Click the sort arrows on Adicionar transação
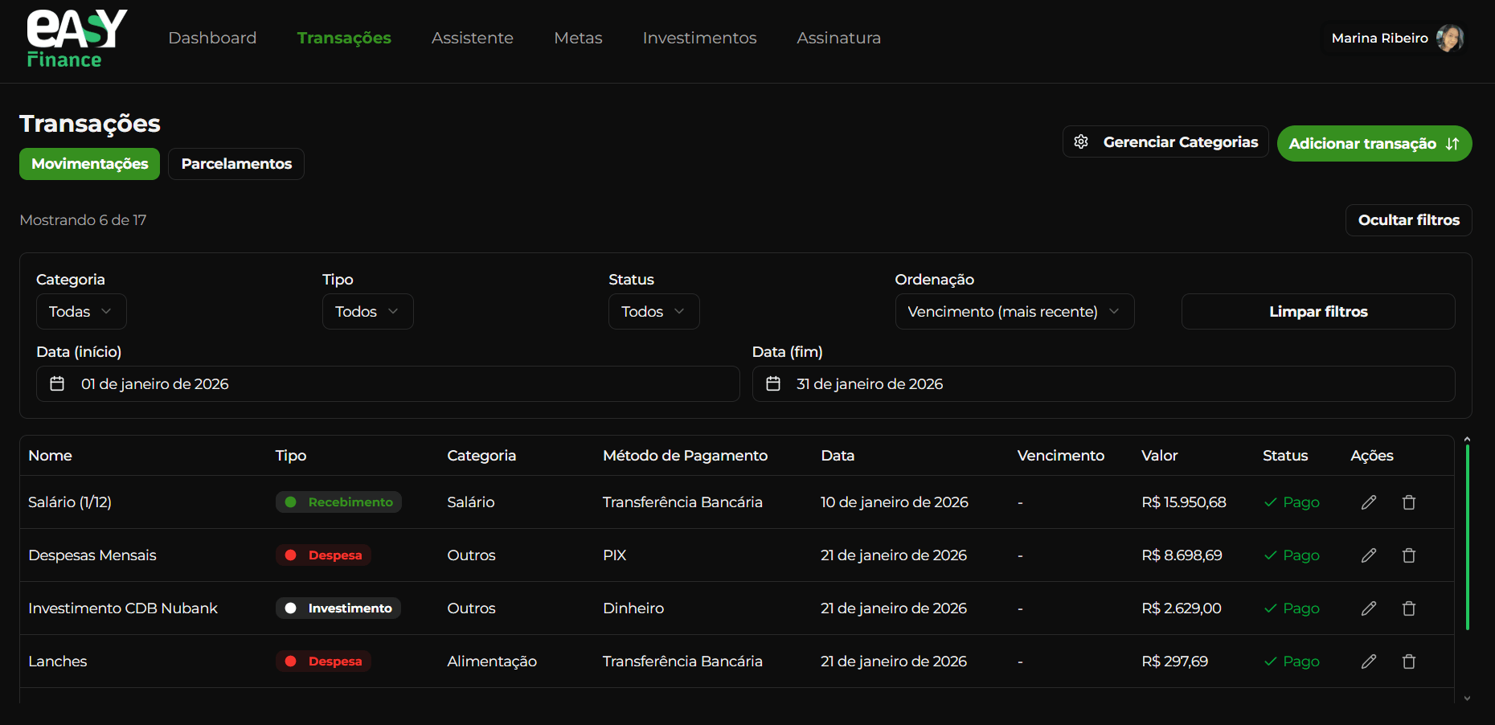 coord(1452,143)
